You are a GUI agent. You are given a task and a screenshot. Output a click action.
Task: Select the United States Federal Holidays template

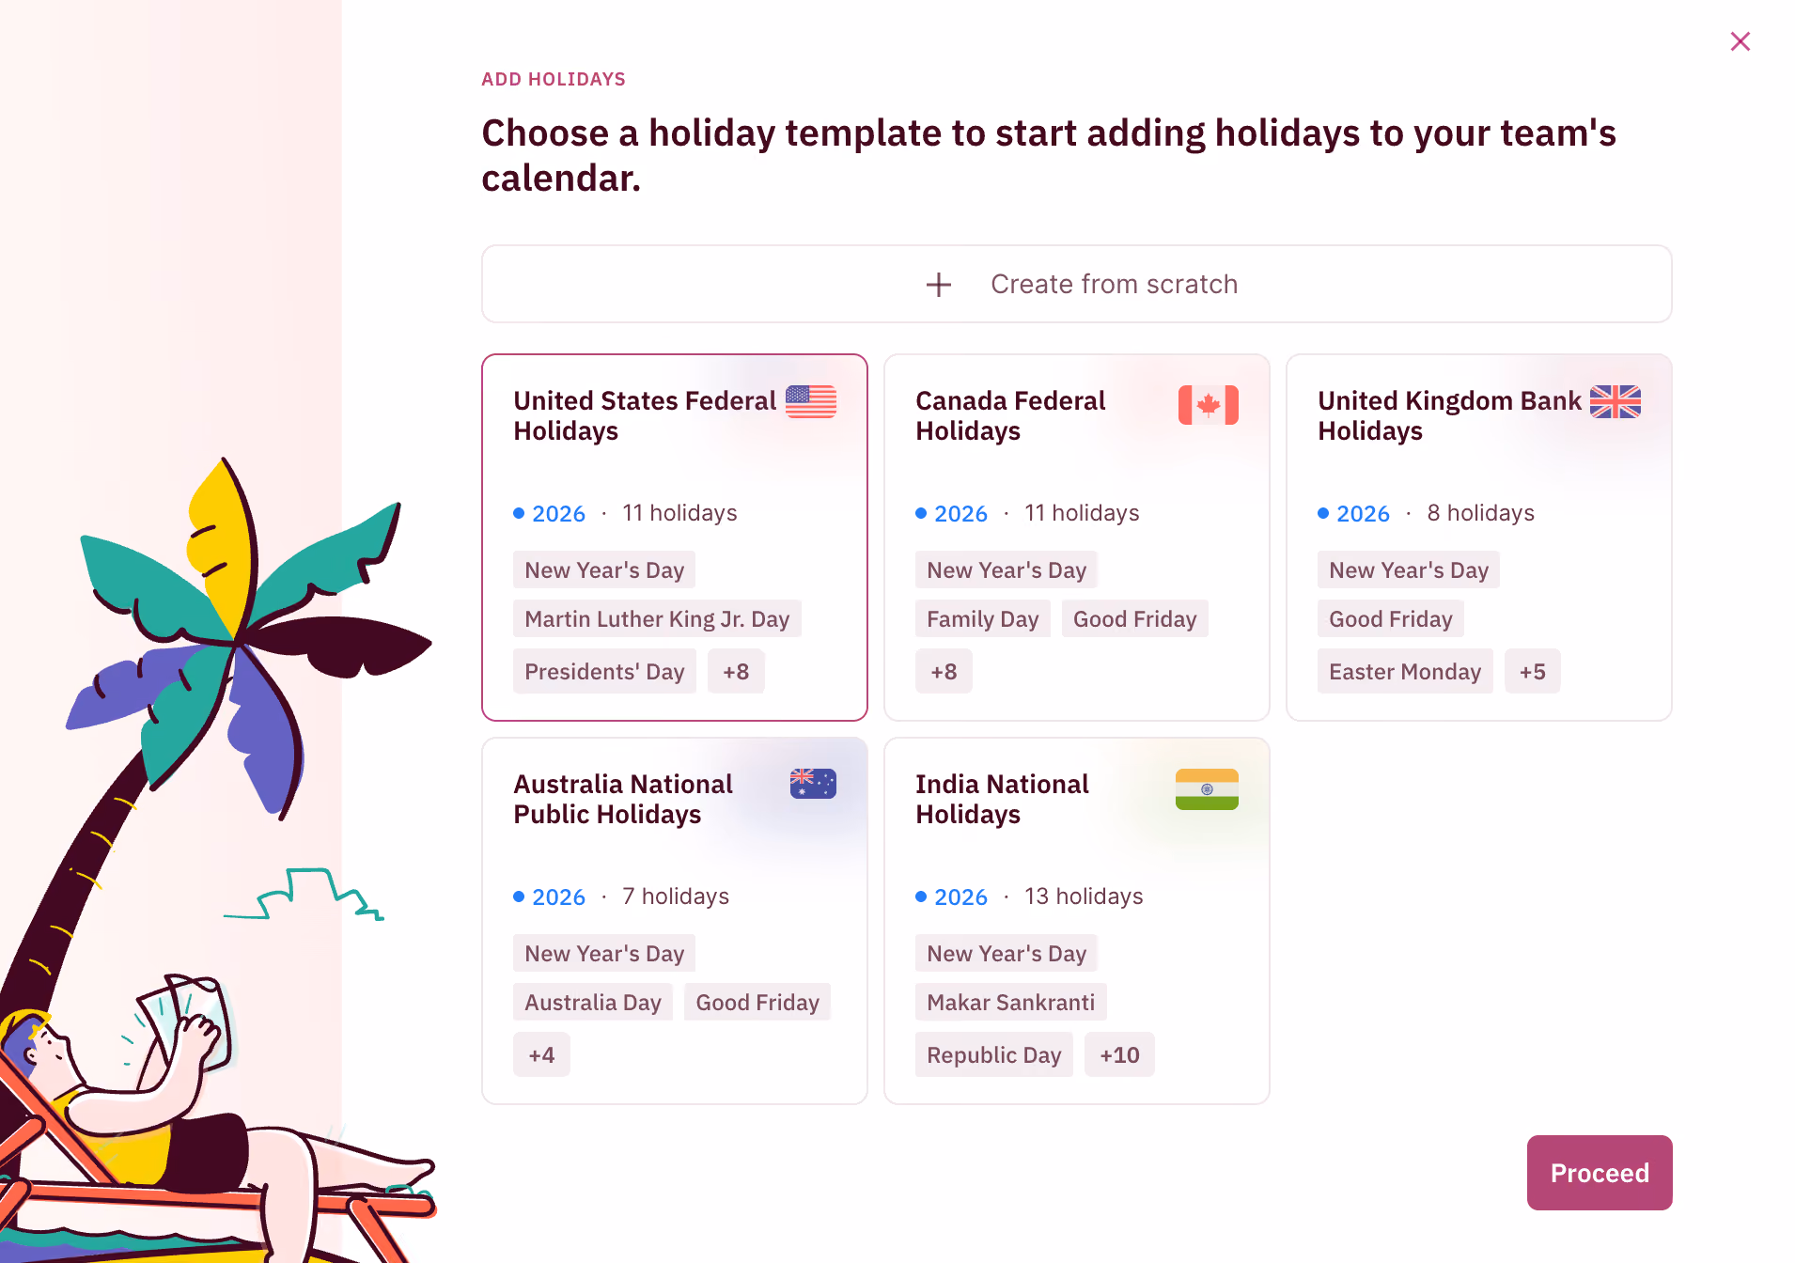click(x=675, y=538)
